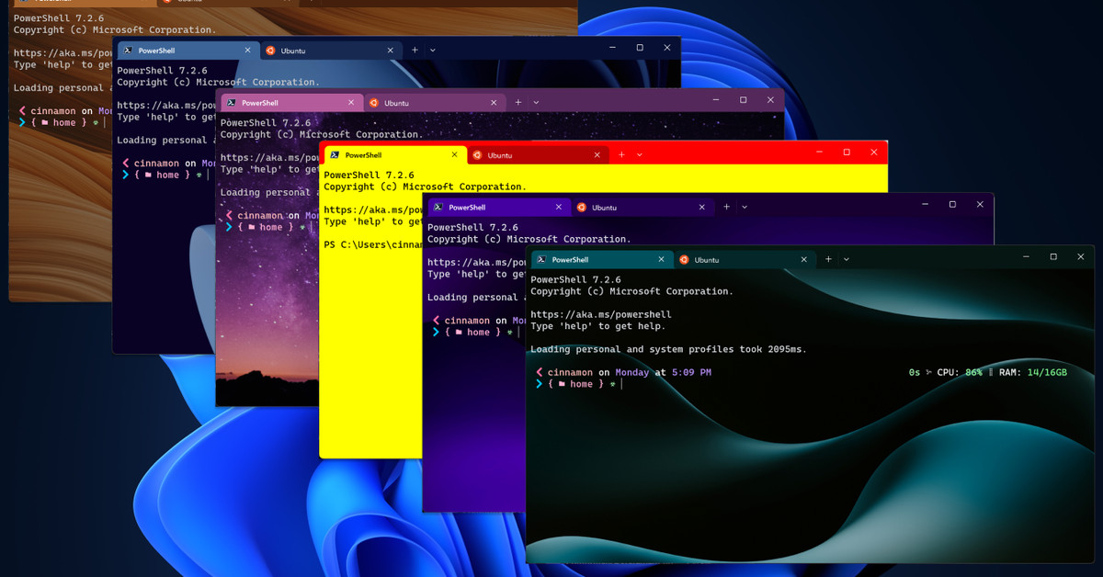Screen dimensions: 1103x577
Task: Close the Ubuntu tab in the dark blue window
Action: 389,50
